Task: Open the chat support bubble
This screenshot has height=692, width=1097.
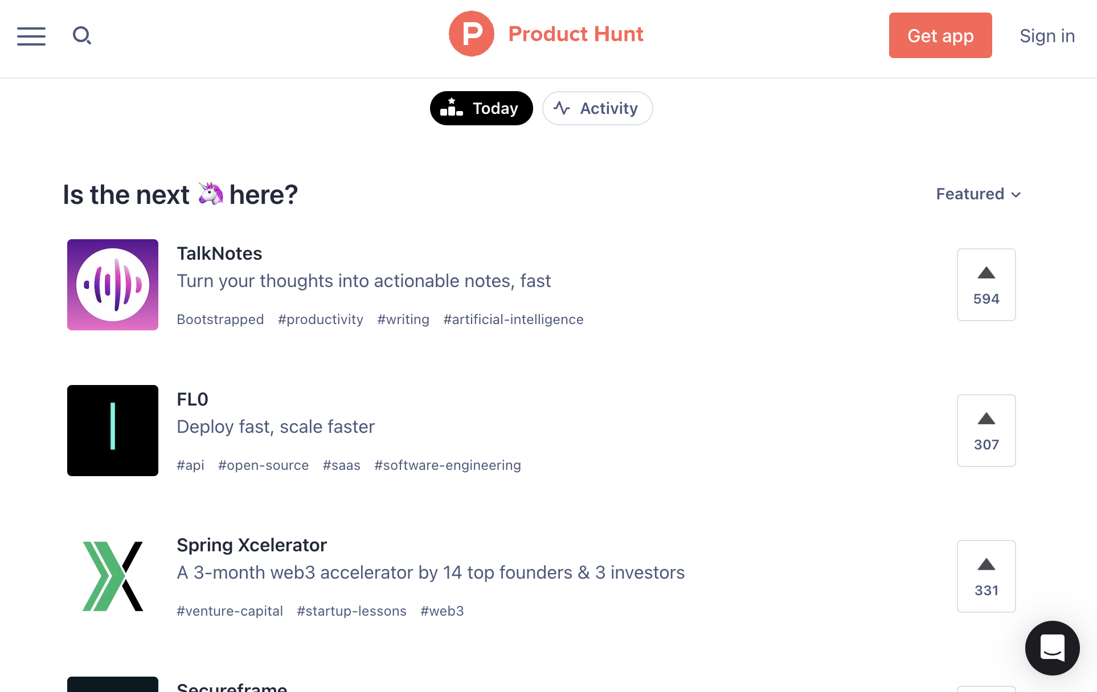Action: pos(1052,648)
